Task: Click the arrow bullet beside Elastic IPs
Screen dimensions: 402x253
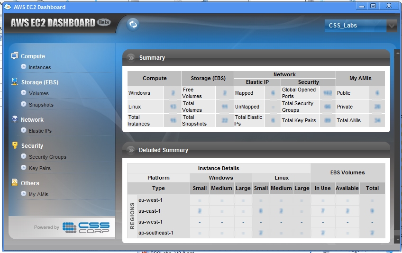Action: click(24, 130)
